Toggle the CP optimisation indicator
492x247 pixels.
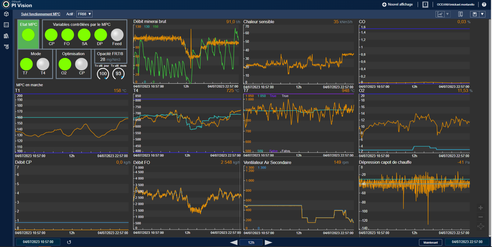coord(81,64)
